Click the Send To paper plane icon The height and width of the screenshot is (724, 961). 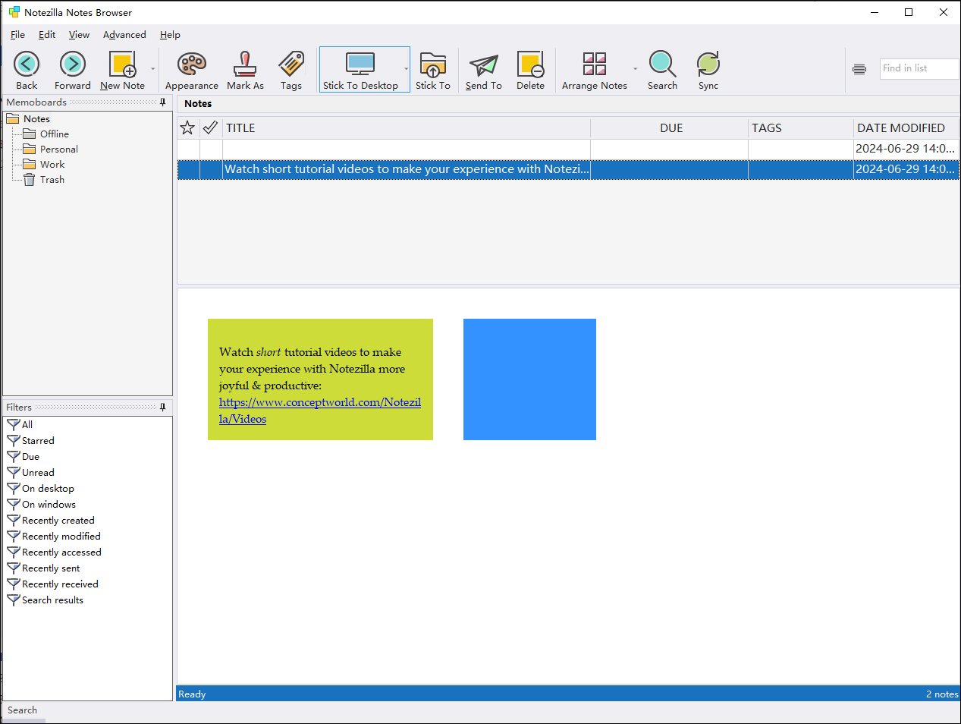coord(483,65)
